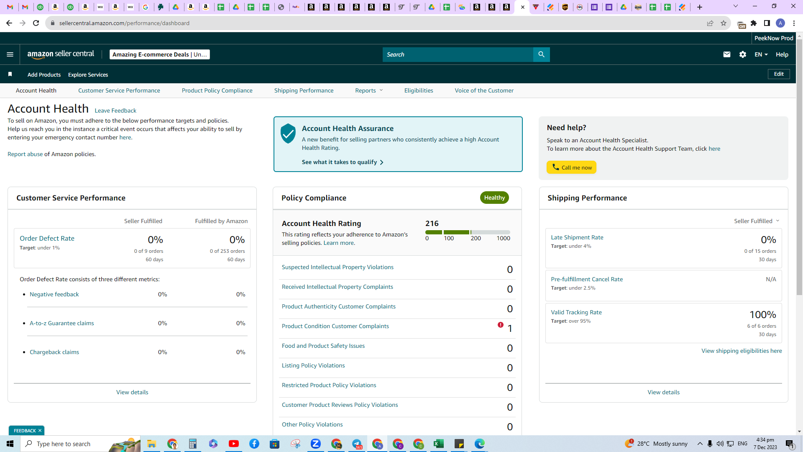The width and height of the screenshot is (803, 452).
Task: Click the browser forward arrow
Action: coord(23,23)
